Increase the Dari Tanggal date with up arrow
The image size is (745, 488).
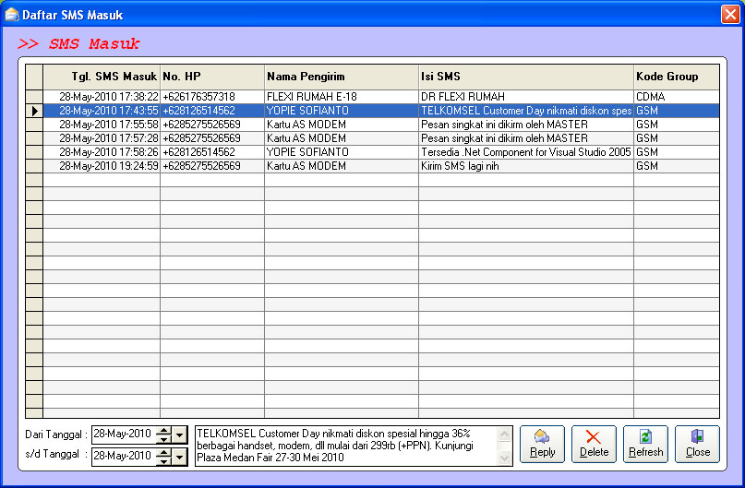click(x=163, y=430)
